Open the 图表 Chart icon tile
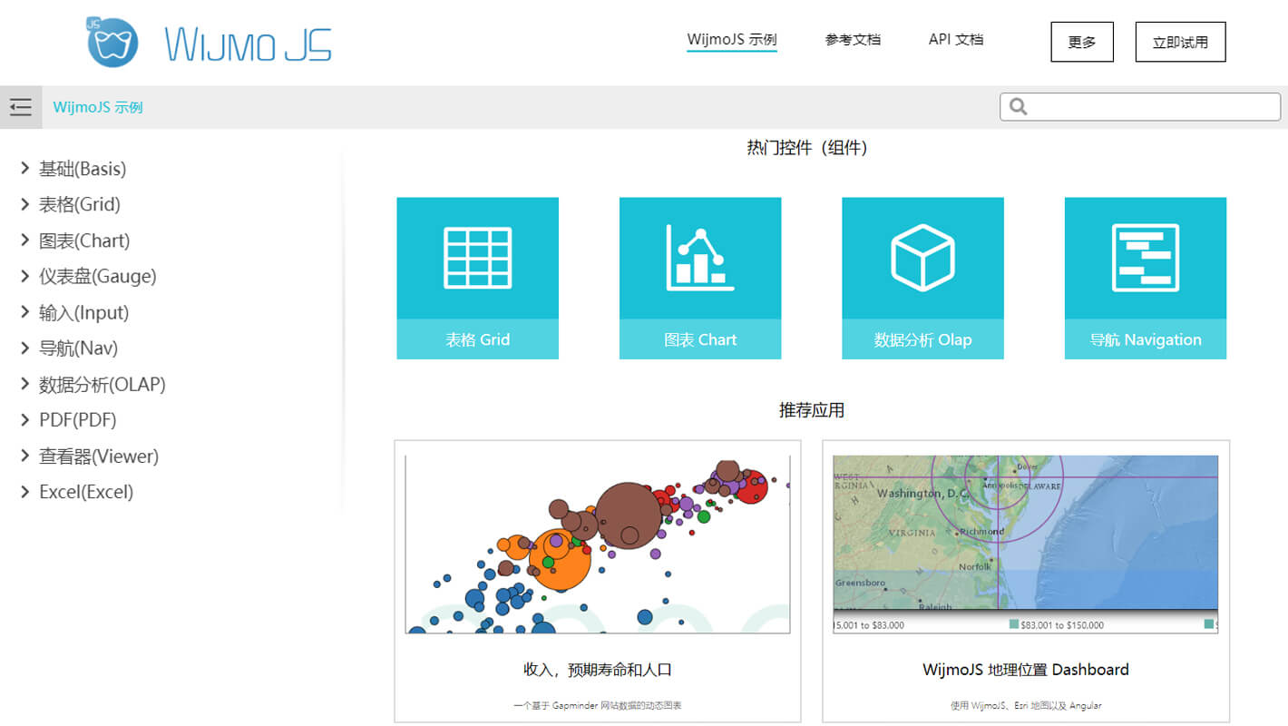1288x726 pixels. tap(699, 259)
